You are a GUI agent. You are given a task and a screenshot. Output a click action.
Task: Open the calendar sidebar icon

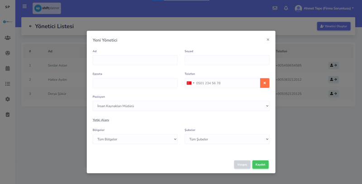8,68
